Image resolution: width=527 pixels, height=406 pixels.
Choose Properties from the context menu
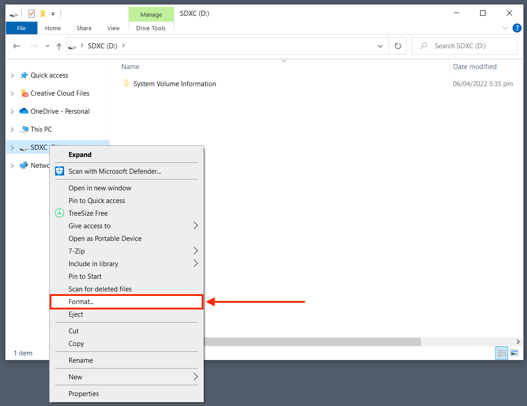coord(126,393)
